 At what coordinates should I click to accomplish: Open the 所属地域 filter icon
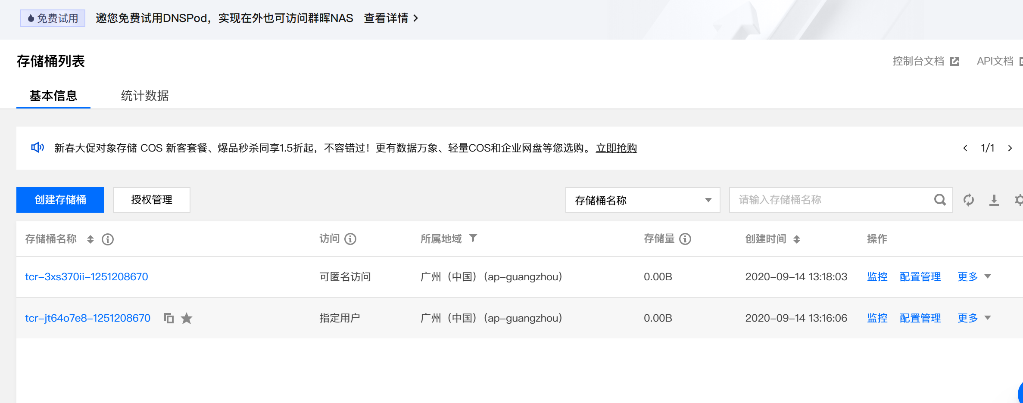(473, 238)
